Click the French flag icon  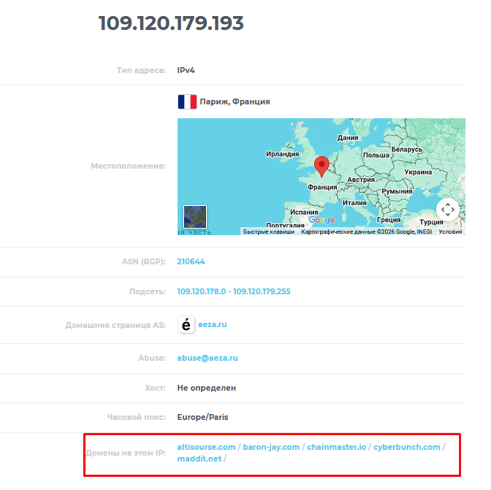click(187, 102)
